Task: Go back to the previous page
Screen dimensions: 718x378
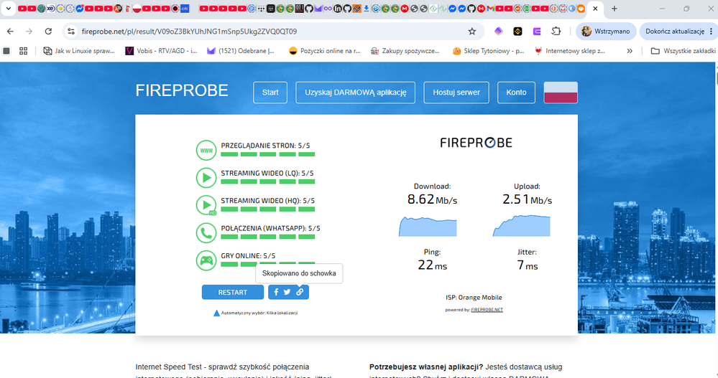Action: point(10,31)
